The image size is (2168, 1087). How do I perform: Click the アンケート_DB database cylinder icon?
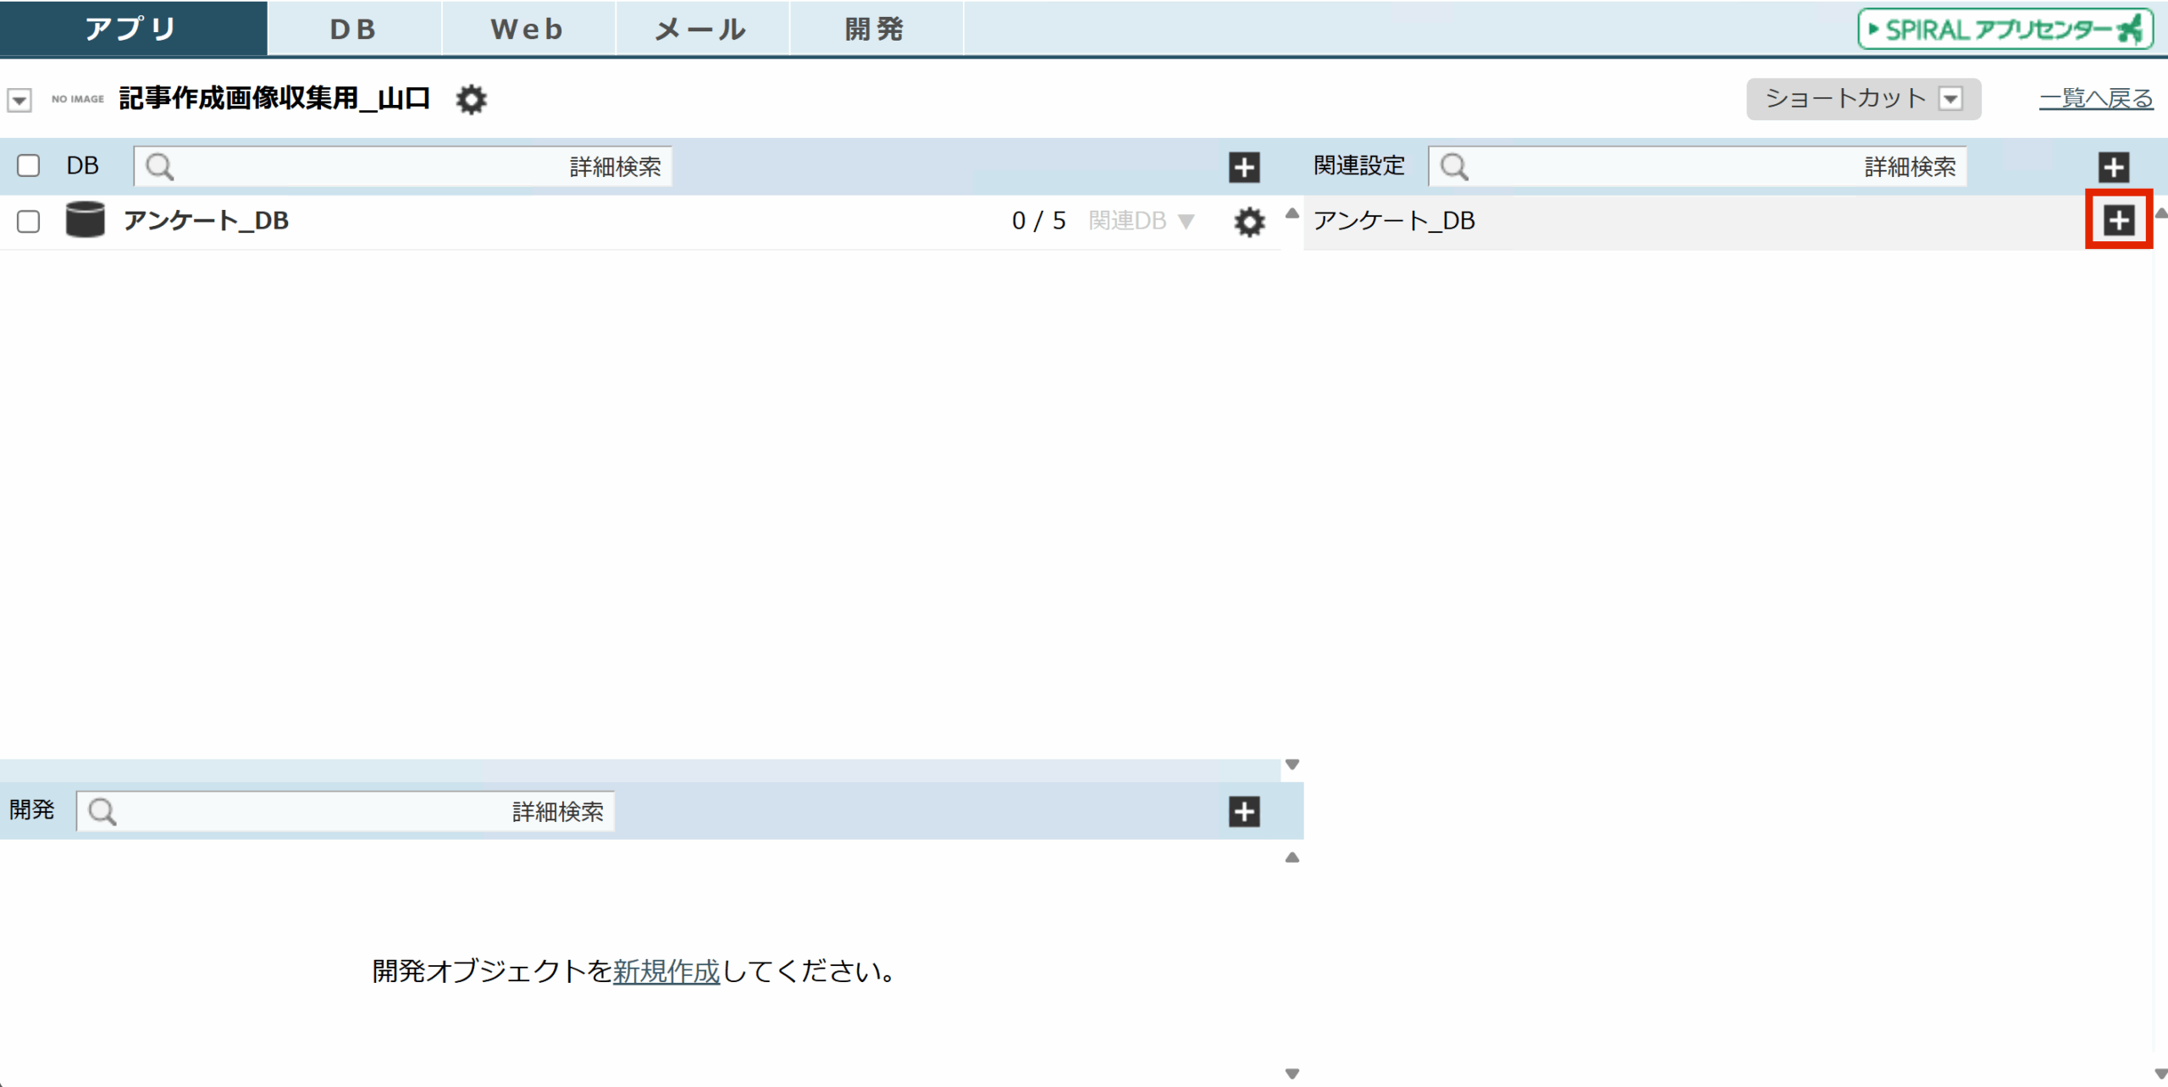pyautogui.click(x=85, y=220)
